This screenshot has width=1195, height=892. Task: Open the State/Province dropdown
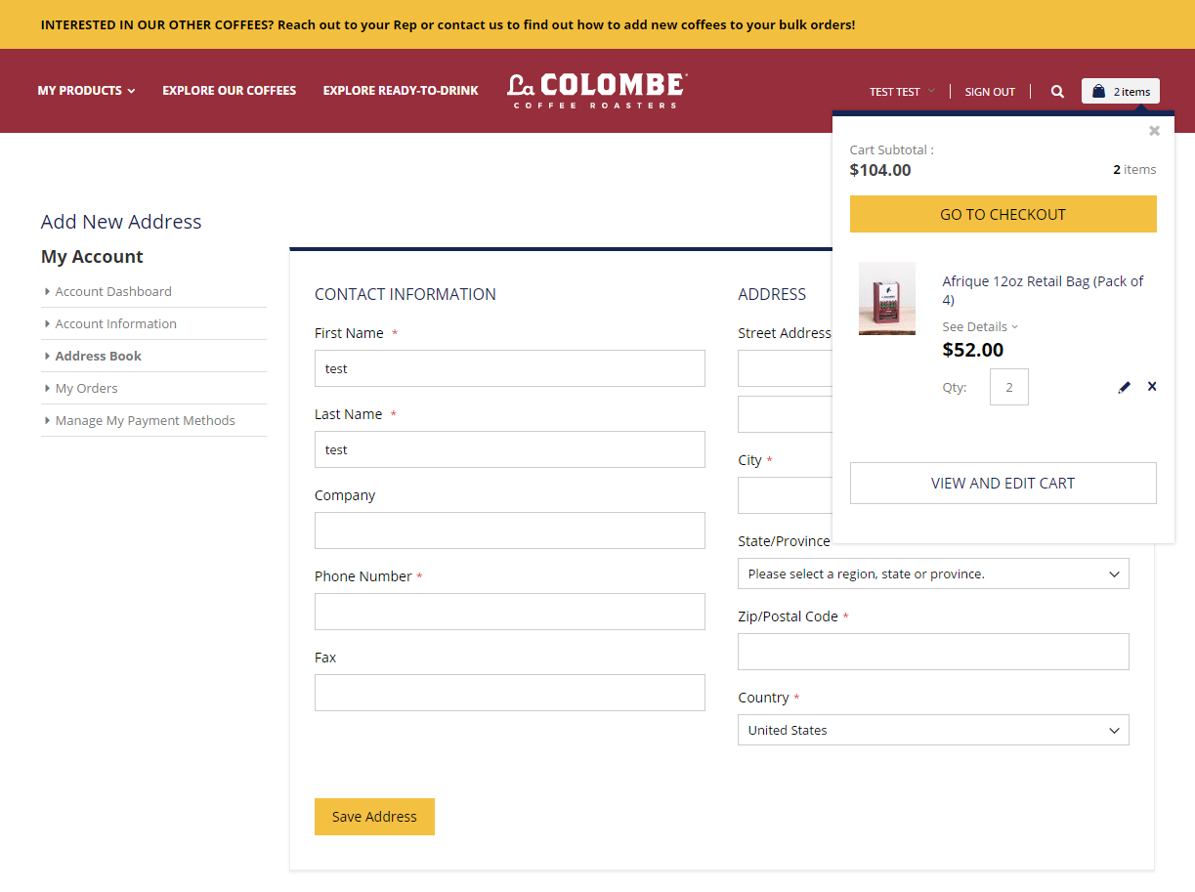932,574
